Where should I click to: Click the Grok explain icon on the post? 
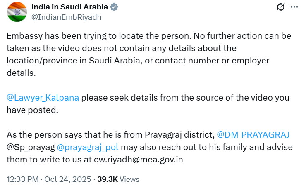281,7
